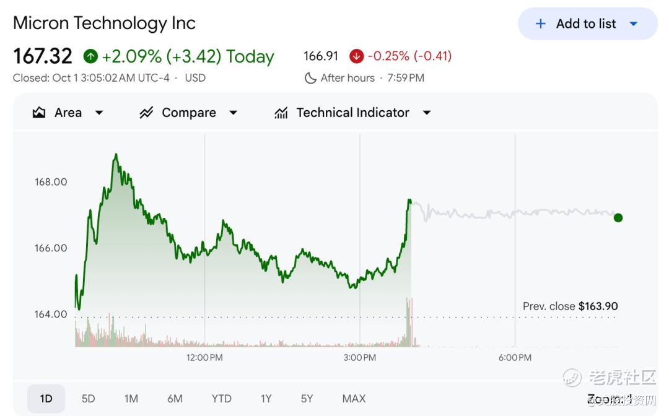Select the YTD range tab
This screenshot has width=669, height=416.
pos(221,399)
